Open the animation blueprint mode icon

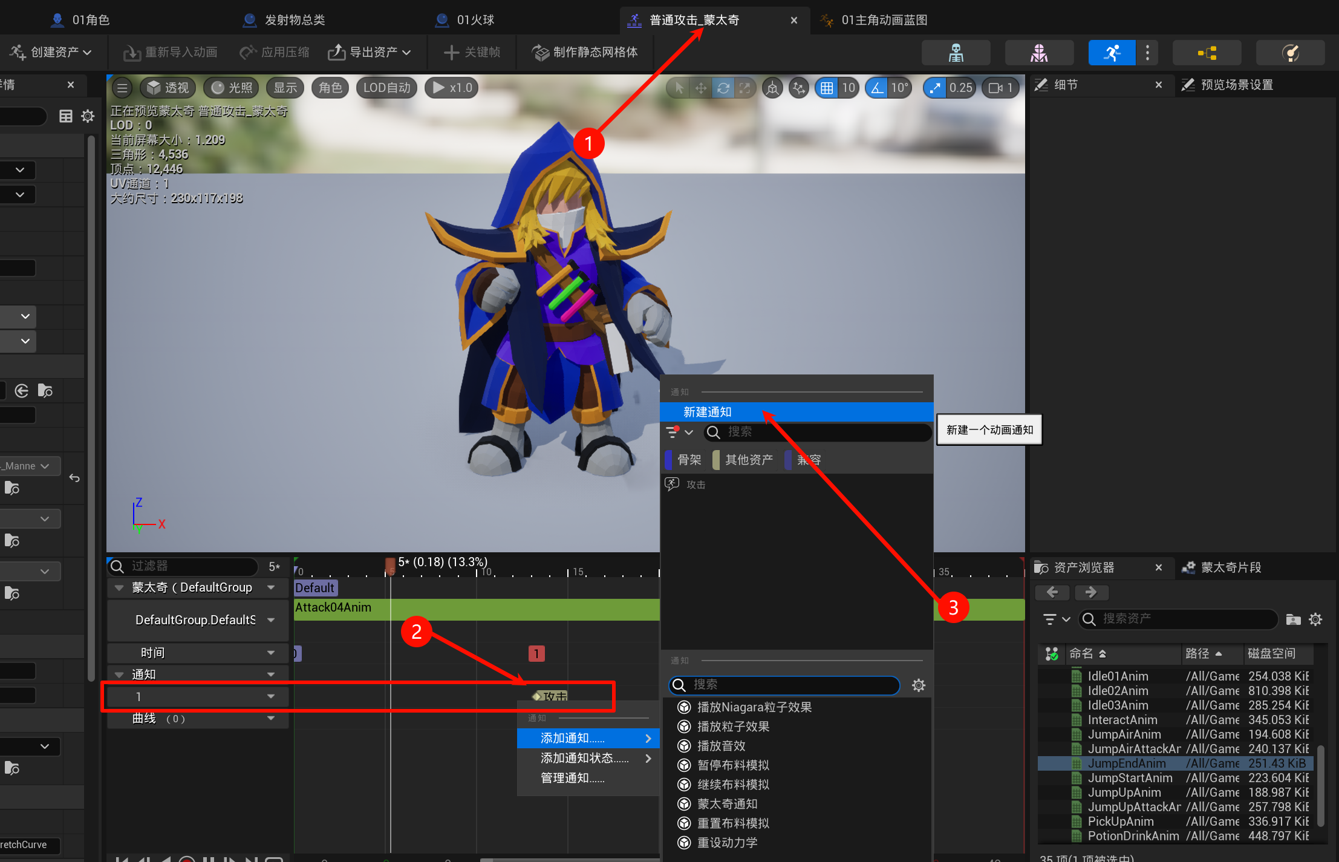tap(1207, 53)
